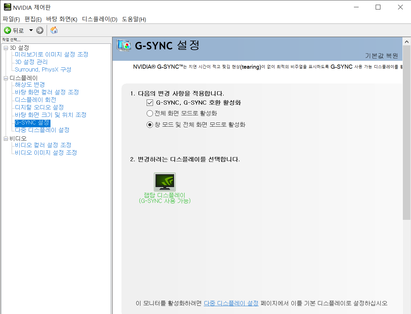Click the 뒤로 back label
Viewport: 411px width, 314px height.
(18, 31)
